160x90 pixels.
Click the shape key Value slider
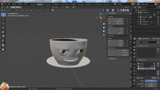coord(151,81)
